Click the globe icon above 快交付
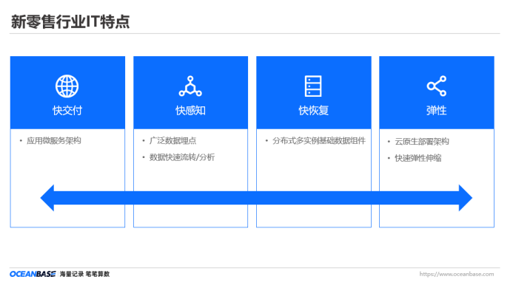Viewport: 513px width, 285px height. 67,86
